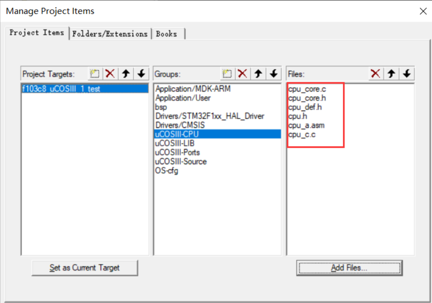Delete a file using the Files red X icon
Screen dimensions: 432x303
click(375, 74)
